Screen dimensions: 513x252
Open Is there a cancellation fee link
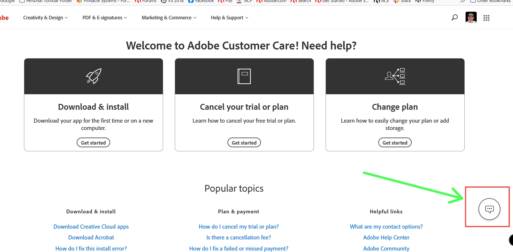(239, 237)
